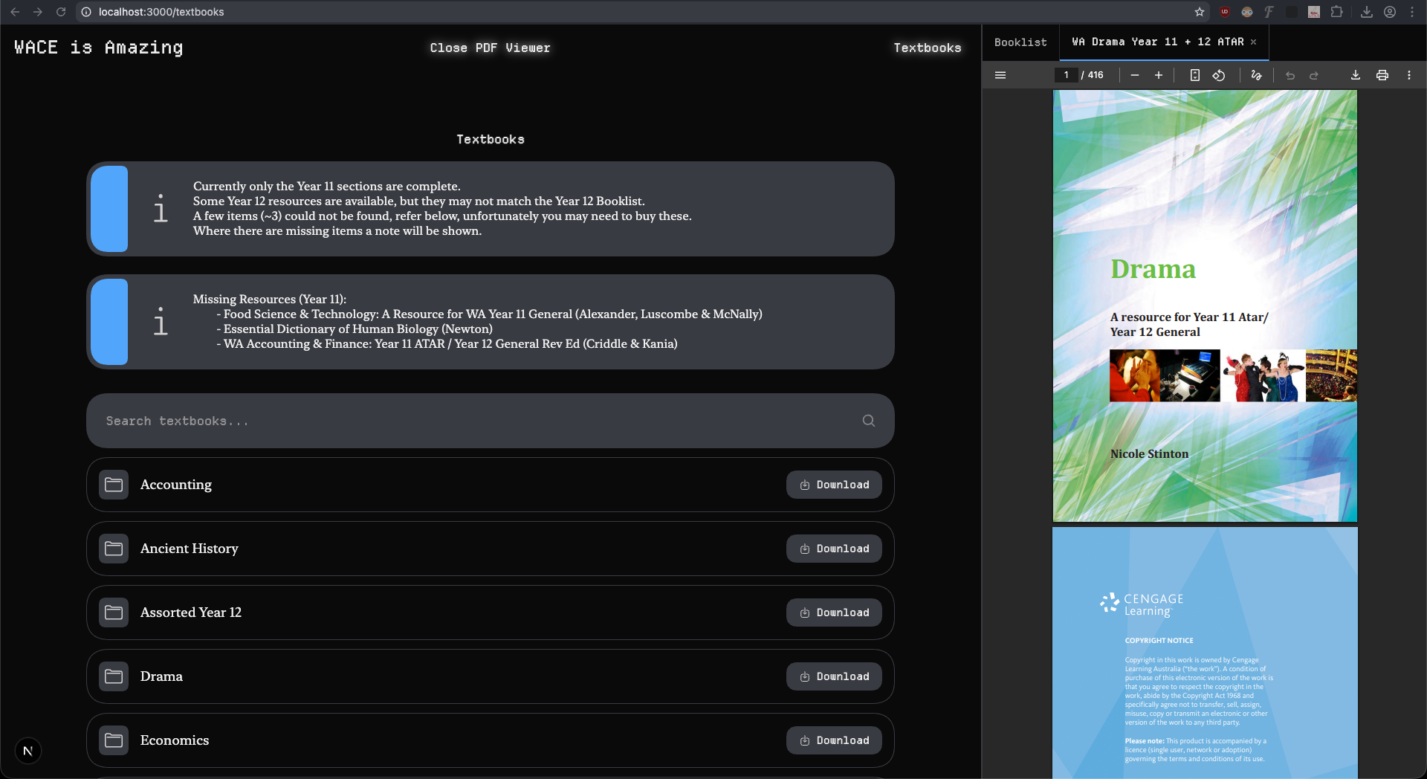Zoom in on the PDF document
Viewport: 1427px width, 779px height.
1158,75
